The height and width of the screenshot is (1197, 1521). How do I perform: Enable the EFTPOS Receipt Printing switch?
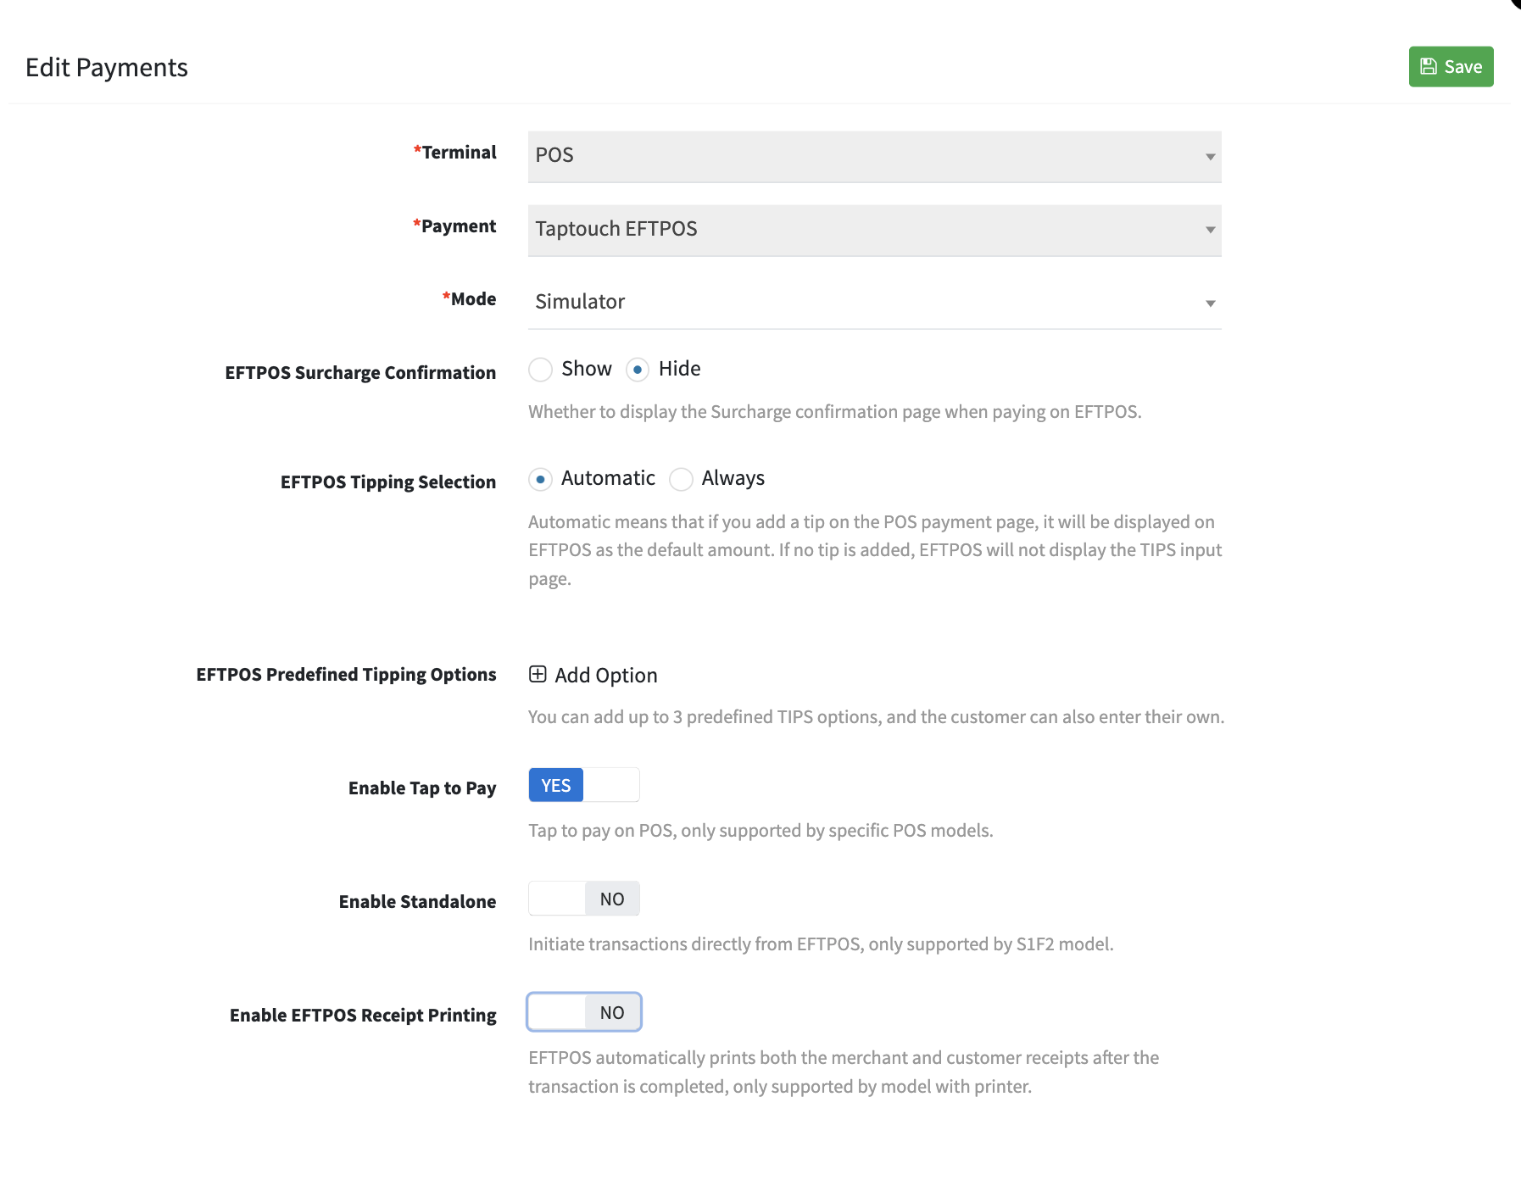(583, 1012)
